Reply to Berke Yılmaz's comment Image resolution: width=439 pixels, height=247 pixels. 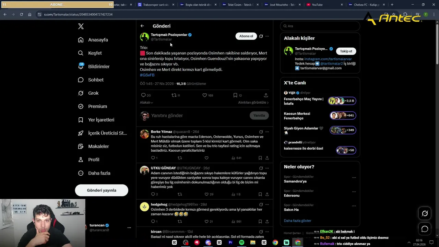click(153, 158)
